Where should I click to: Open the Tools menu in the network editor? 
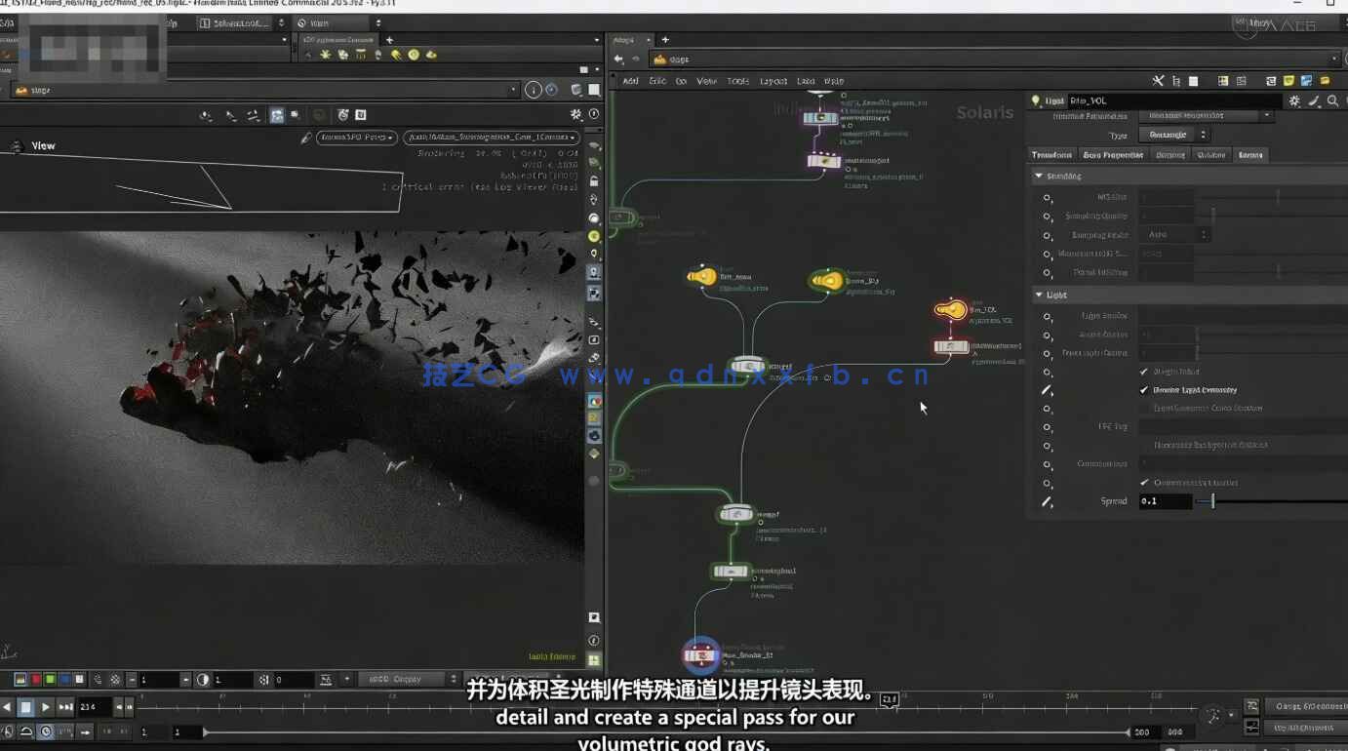(x=737, y=81)
